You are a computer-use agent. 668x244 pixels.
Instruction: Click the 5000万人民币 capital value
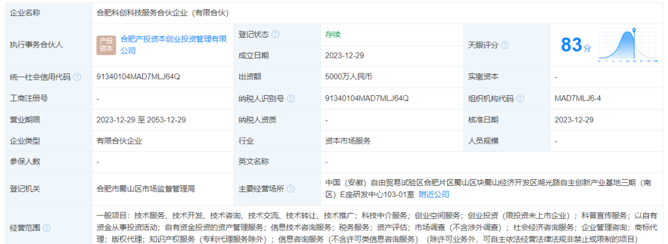click(348, 77)
